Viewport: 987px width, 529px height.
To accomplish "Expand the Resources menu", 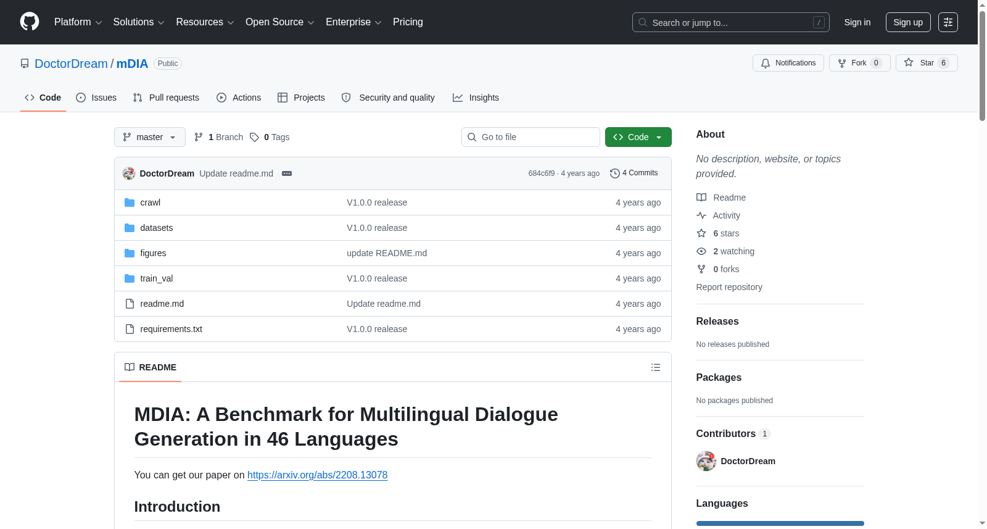I will tap(205, 22).
